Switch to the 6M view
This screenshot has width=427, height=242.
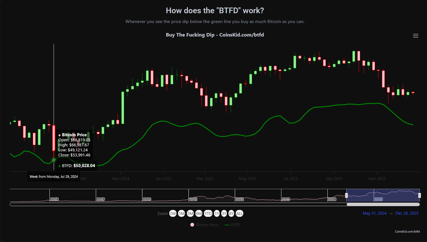tap(198, 214)
